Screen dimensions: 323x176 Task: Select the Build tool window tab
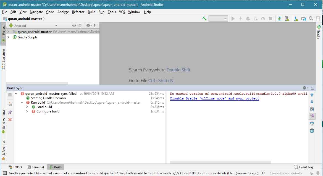[56, 167]
